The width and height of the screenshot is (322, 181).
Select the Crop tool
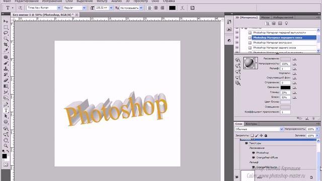[6, 44]
